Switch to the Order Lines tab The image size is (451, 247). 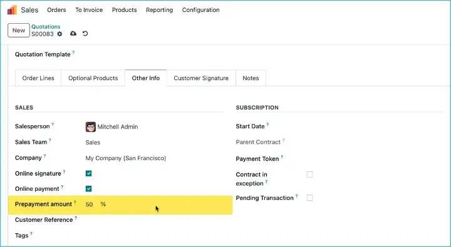[x=38, y=78]
